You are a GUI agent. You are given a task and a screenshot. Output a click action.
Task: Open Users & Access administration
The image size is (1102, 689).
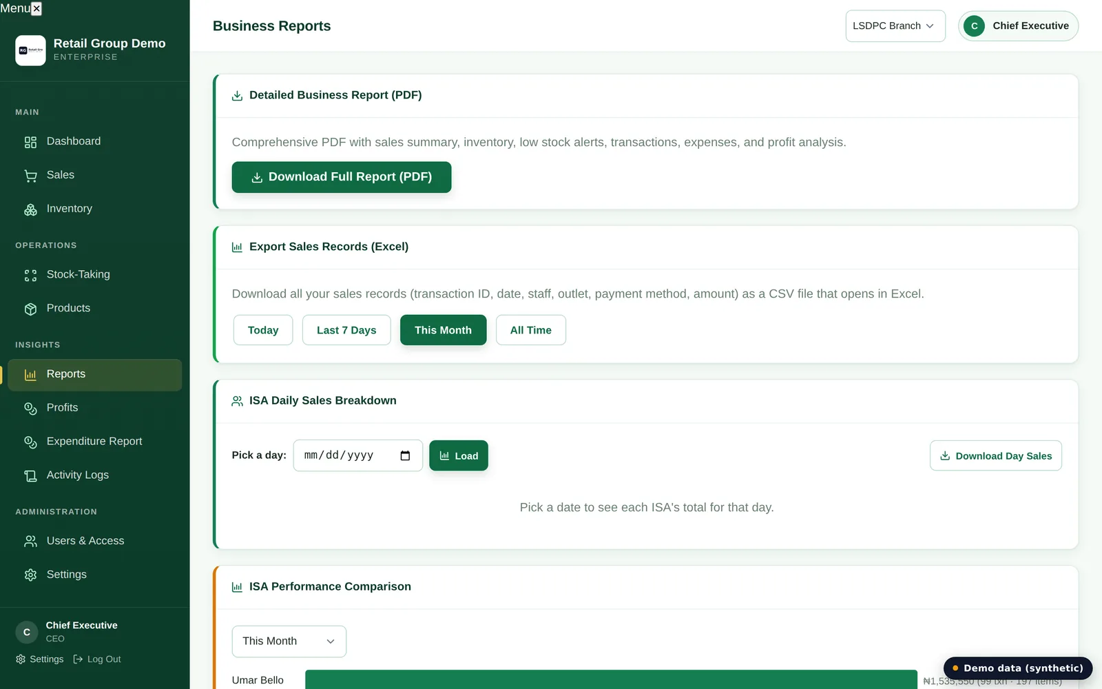95,541
